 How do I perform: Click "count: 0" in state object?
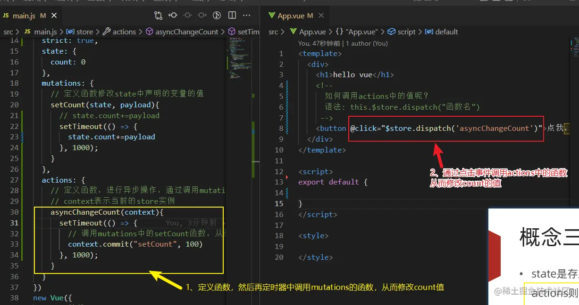coord(68,62)
